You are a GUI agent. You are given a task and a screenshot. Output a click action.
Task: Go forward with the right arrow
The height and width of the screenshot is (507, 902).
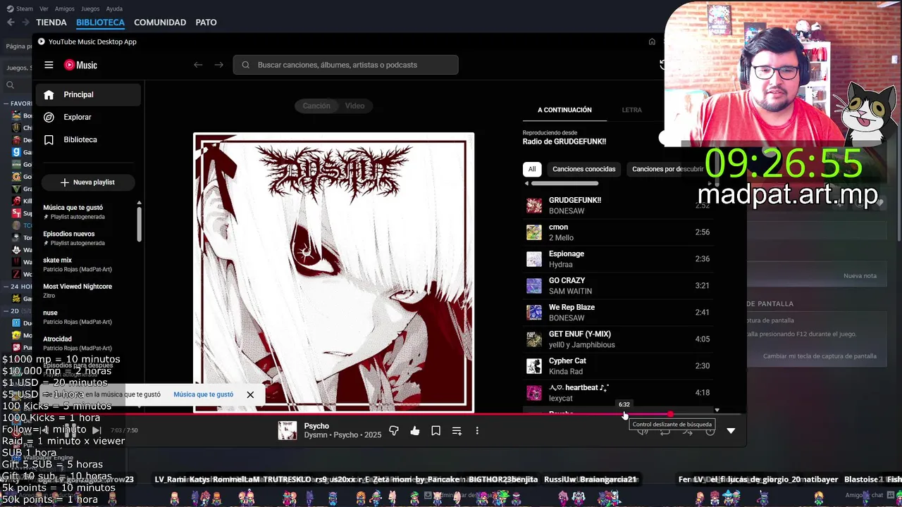[x=218, y=65]
